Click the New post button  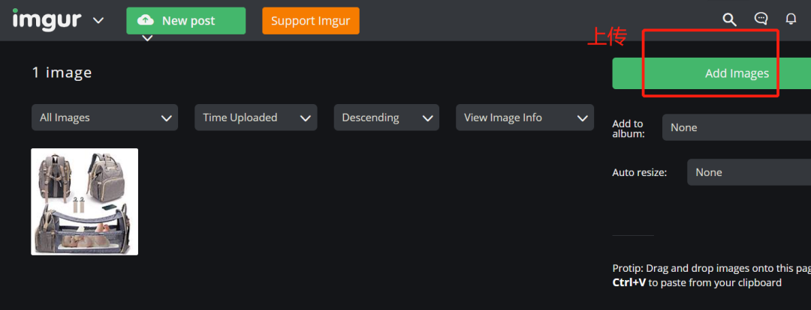(x=185, y=21)
